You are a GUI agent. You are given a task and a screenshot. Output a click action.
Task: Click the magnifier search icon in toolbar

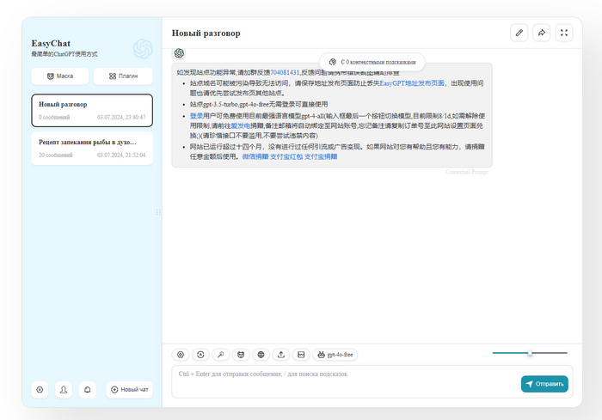(221, 354)
